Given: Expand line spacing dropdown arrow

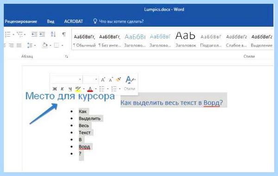Looking at the screenshot, I should (35, 46).
